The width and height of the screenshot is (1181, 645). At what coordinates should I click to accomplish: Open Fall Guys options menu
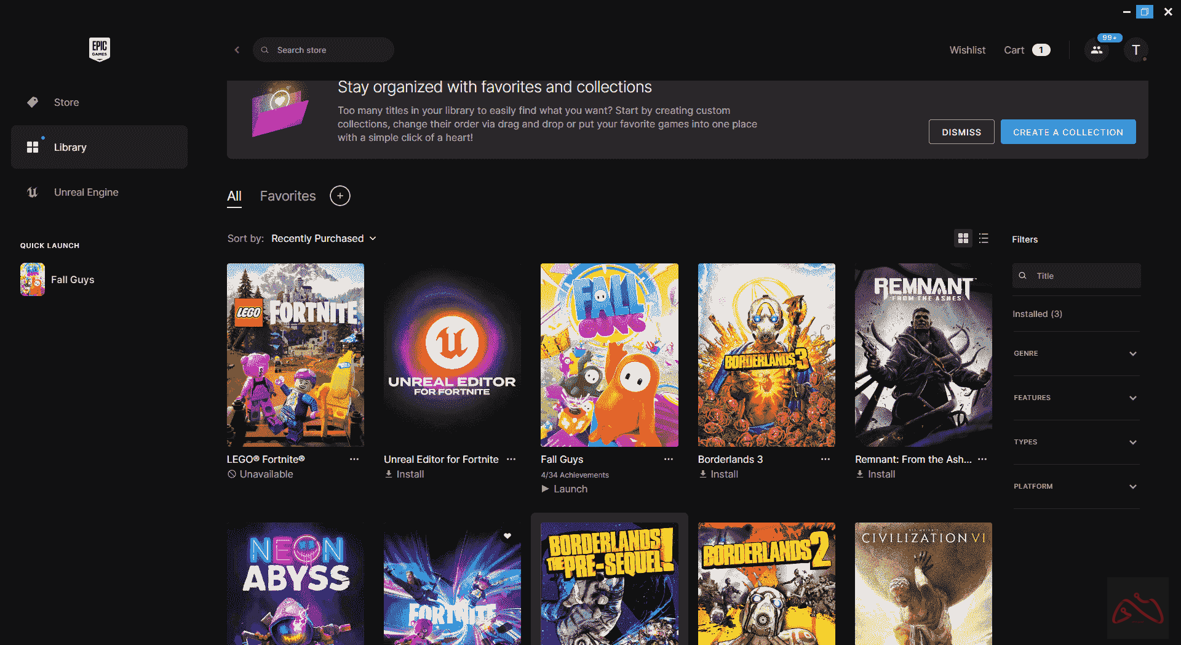668,459
